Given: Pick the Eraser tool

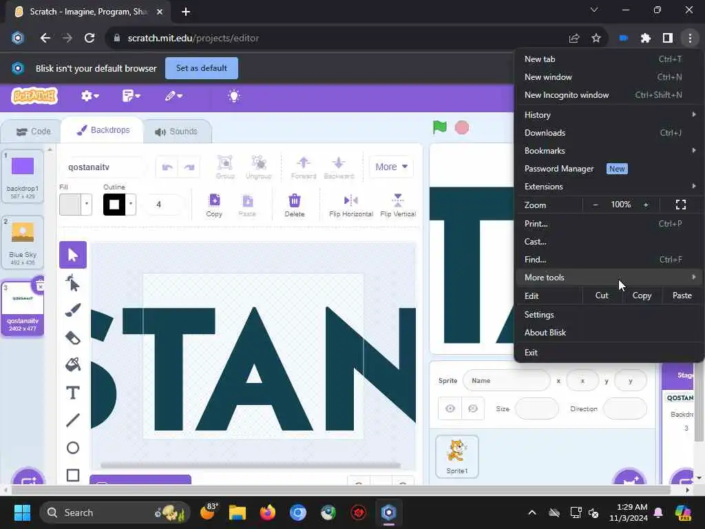Looking at the screenshot, I should pyautogui.click(x=73, y=338).
